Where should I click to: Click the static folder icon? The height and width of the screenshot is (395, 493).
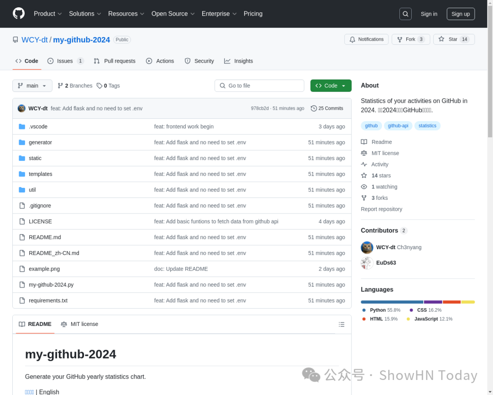click(x=22, y=158)
